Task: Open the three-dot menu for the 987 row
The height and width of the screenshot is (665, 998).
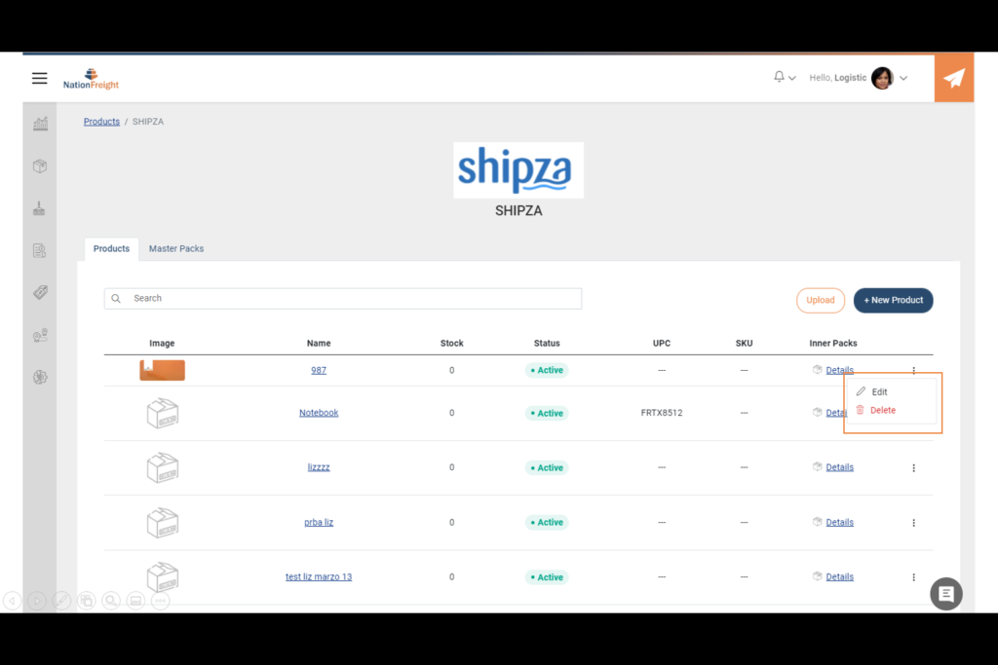Action: (913, 370)
